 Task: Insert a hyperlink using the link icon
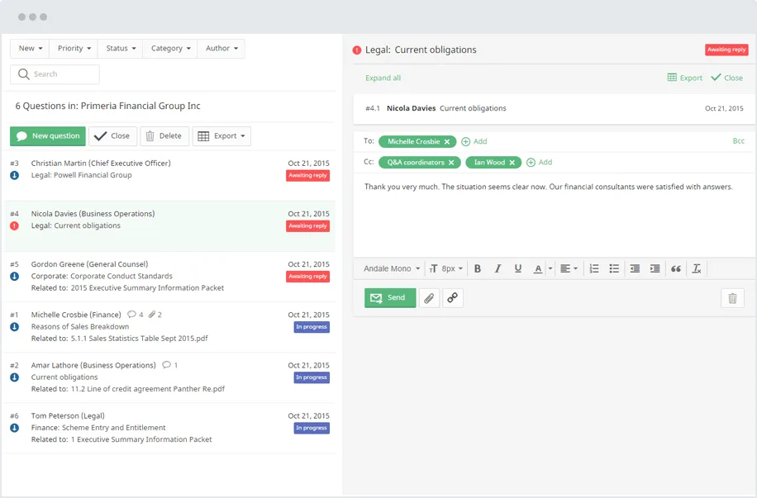(x=452, y=297)
